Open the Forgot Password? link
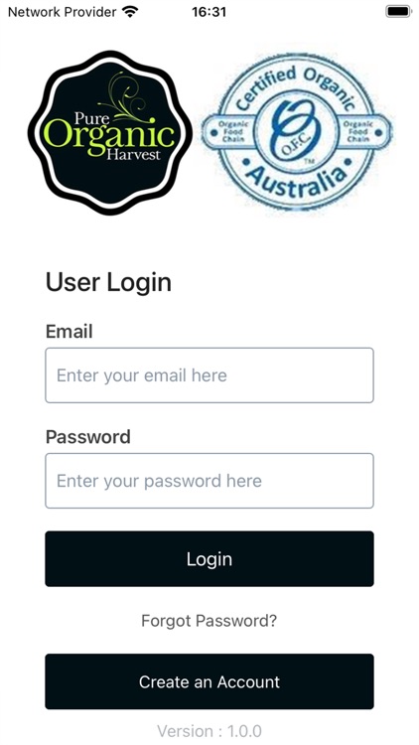This screenshot has width=419, height=745. tap(209, 621)
